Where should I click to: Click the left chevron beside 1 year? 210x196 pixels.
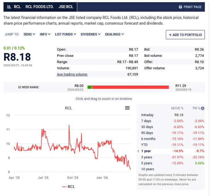click(x=138, y=151)
